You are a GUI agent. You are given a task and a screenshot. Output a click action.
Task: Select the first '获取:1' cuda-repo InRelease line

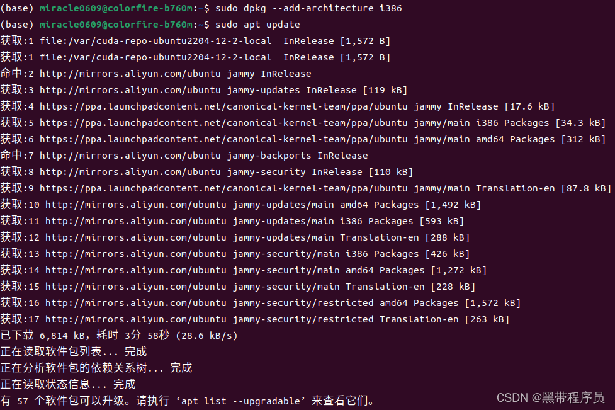[195, 41]
